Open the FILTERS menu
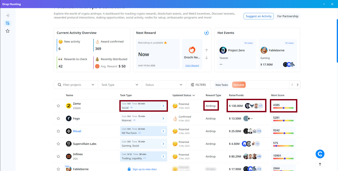This screenshot has width=338, height=171. [x=198, y=85]
